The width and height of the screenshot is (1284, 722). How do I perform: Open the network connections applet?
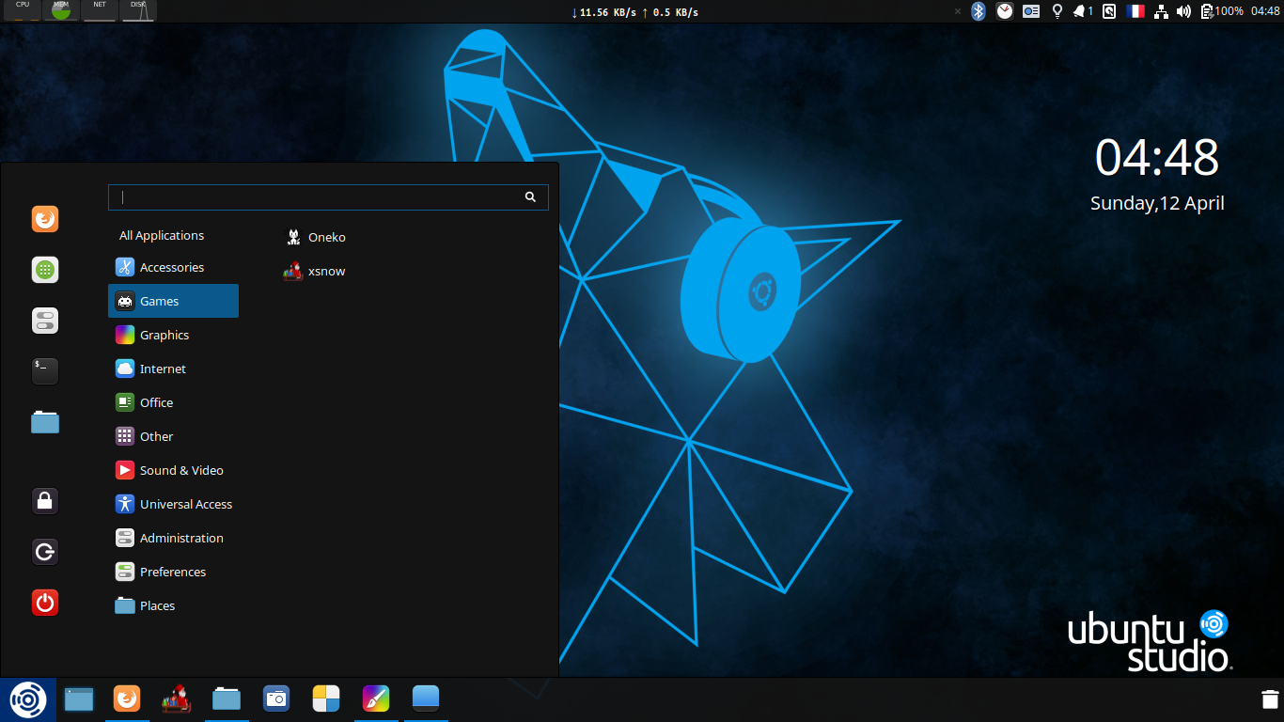pos(1161,11)
